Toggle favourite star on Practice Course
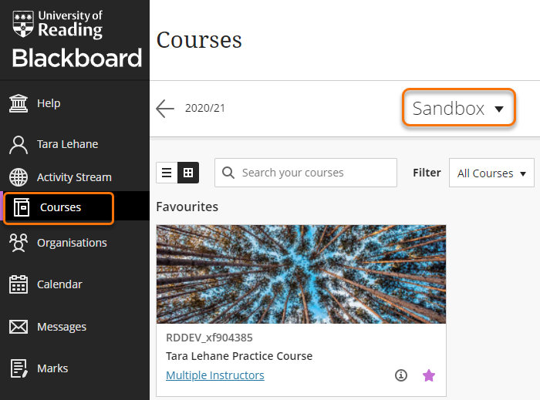 click(429, 375)
